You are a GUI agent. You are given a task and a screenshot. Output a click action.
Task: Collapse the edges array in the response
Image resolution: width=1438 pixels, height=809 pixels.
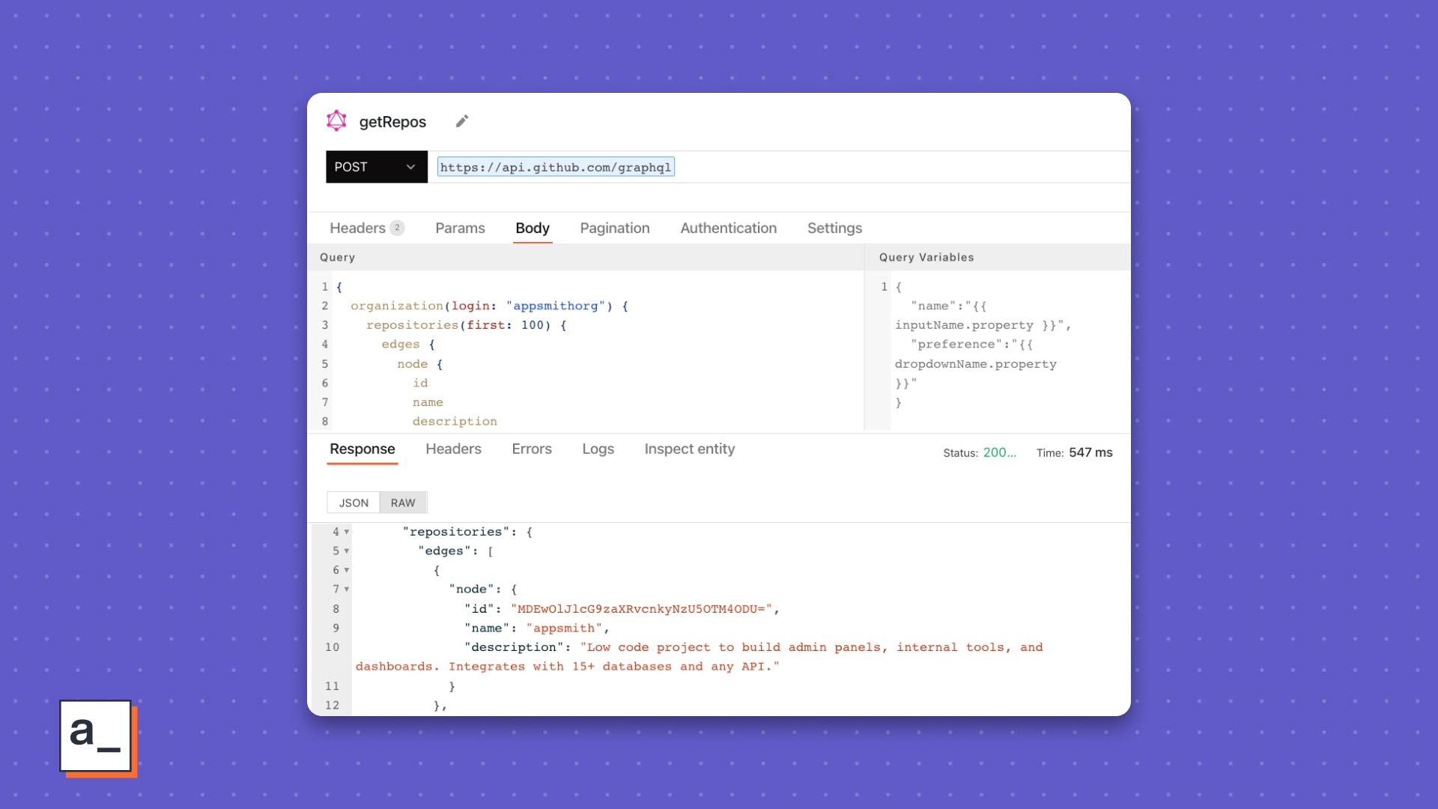click(347, 551)
